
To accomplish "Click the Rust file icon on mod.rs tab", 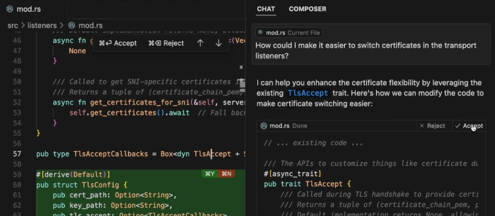I will 10,9.
